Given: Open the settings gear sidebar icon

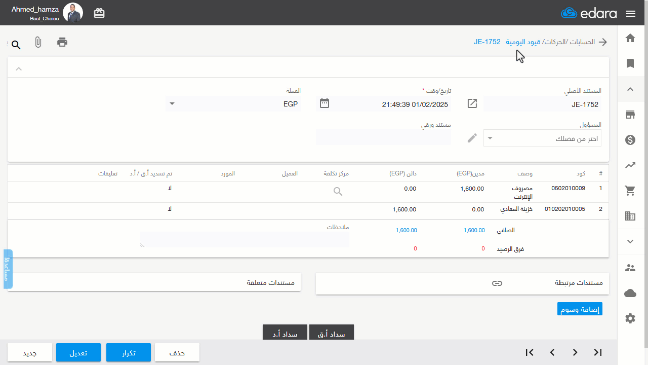Looking at the screenshot, I should tap(630, 318).
